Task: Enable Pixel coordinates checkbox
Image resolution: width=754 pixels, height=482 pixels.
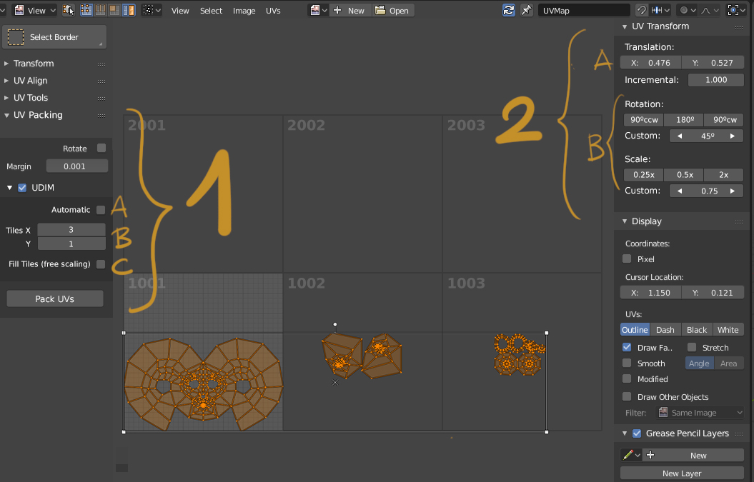Action: [x=627, y=258]
